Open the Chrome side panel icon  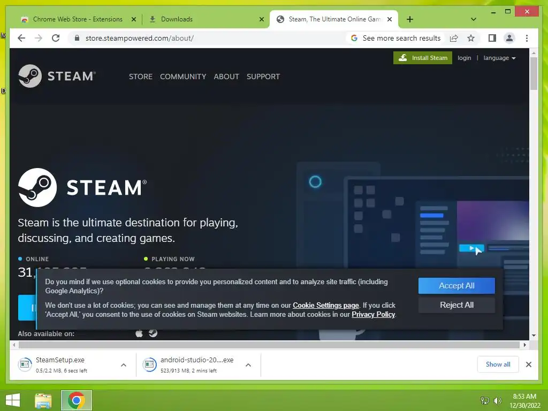(492, 38)
